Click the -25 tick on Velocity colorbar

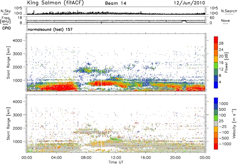223,127
